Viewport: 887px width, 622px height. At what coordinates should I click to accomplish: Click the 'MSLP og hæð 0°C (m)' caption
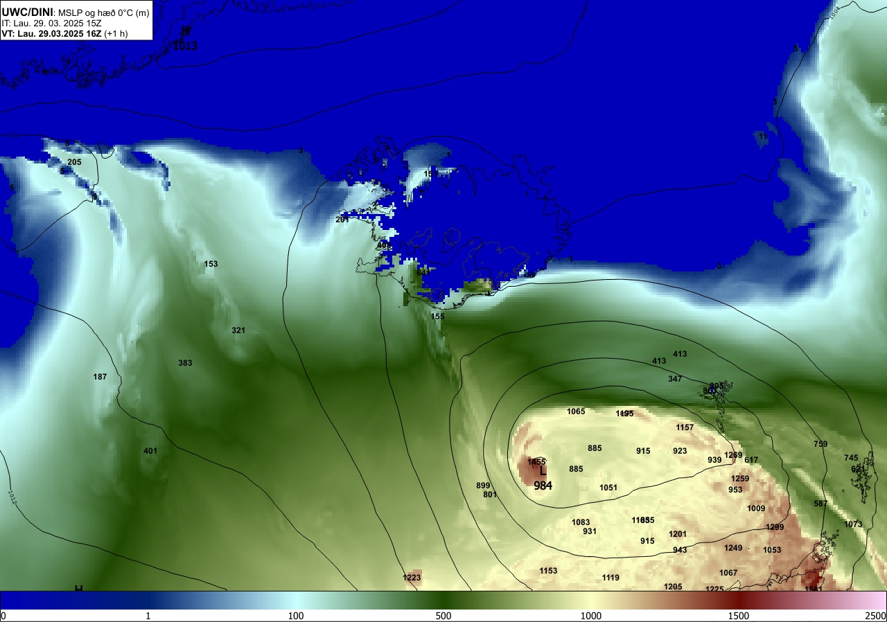tap(103, 12)
